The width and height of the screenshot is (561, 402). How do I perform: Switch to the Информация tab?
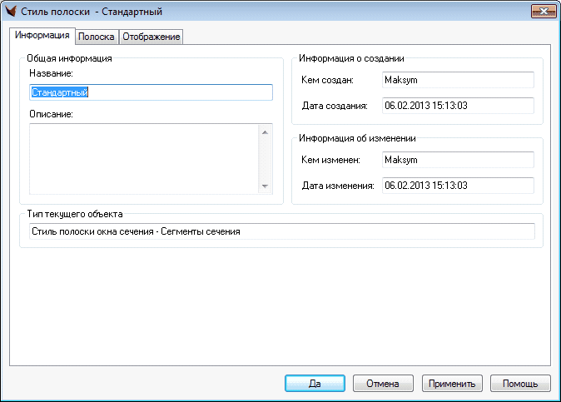click(x=42, y=36)
